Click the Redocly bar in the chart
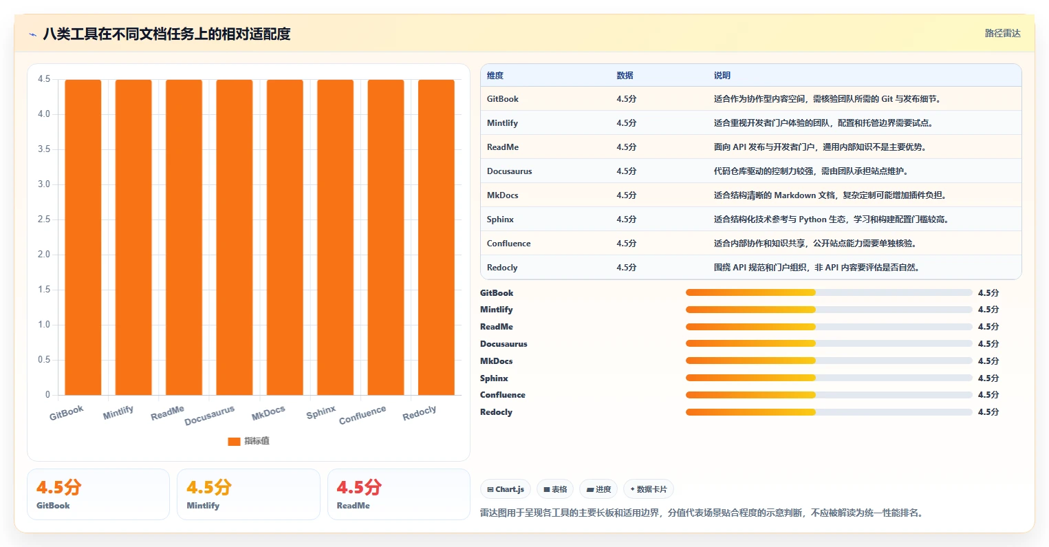This screenshot has height=547, width=1049. (x=436, y=237)
